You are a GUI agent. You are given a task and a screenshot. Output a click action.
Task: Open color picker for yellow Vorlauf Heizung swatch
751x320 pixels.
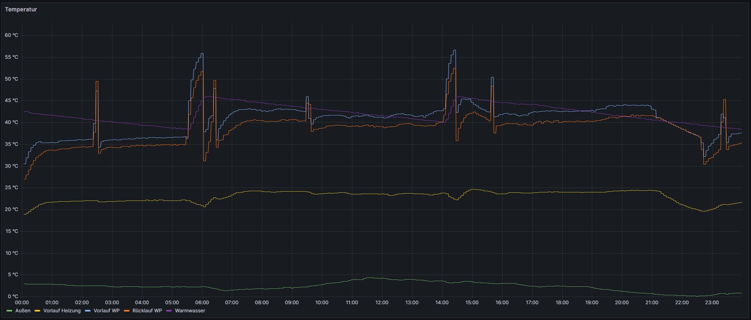38,311
